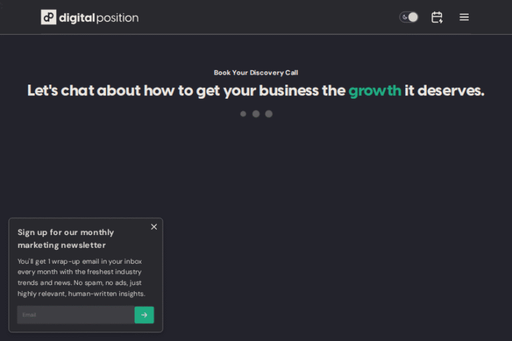Open the calendar booking icon in header
The height and width of the screenshot is (341, 512).
point(437,17)
